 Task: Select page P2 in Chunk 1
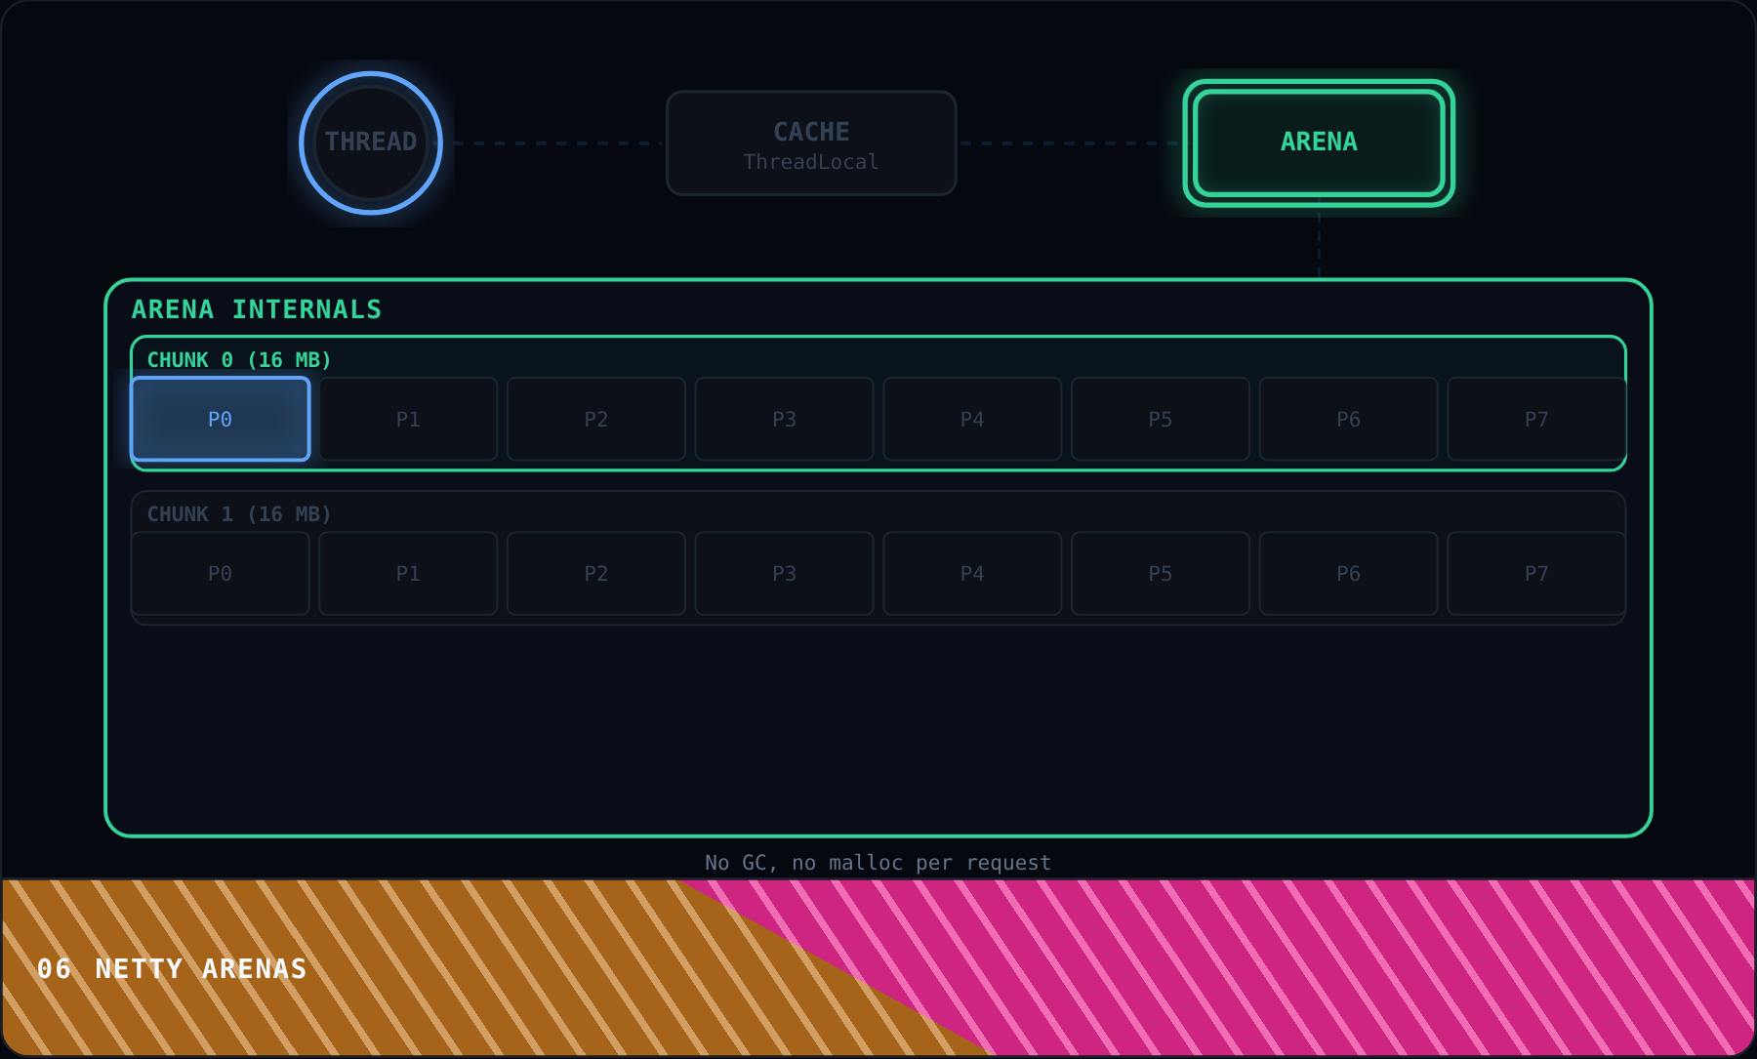tap(596, 573)
